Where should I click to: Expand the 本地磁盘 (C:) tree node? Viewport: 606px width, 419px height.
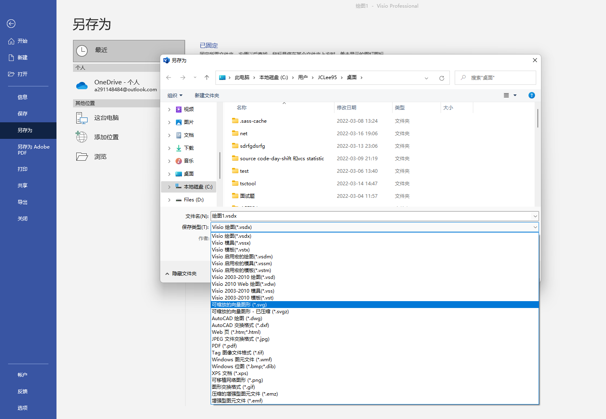click(x=169, y=187)
